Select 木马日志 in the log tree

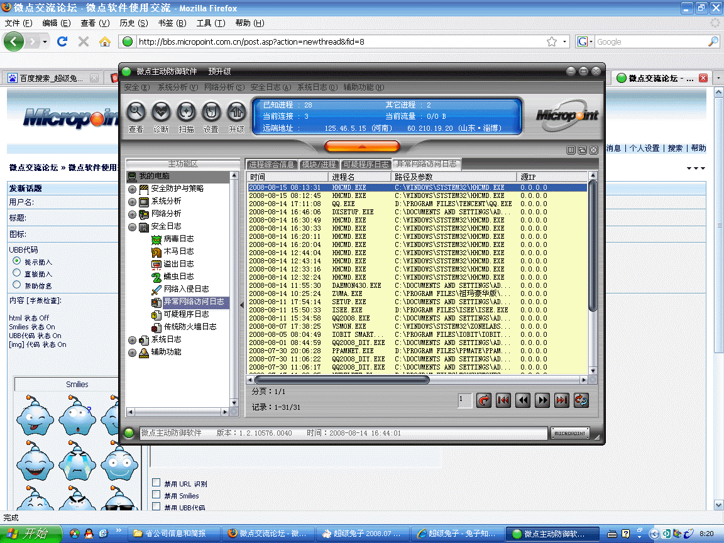pyautogui.click(x=178, y=251)
